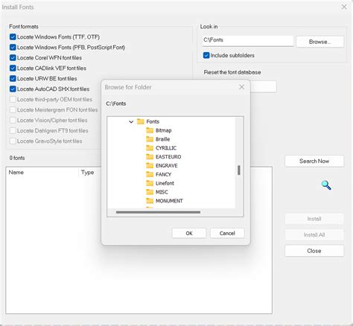The height and width of the screenshot is (326, 353).
Task: Collapse the Fonts folder tree node
Action: point(131,121)
